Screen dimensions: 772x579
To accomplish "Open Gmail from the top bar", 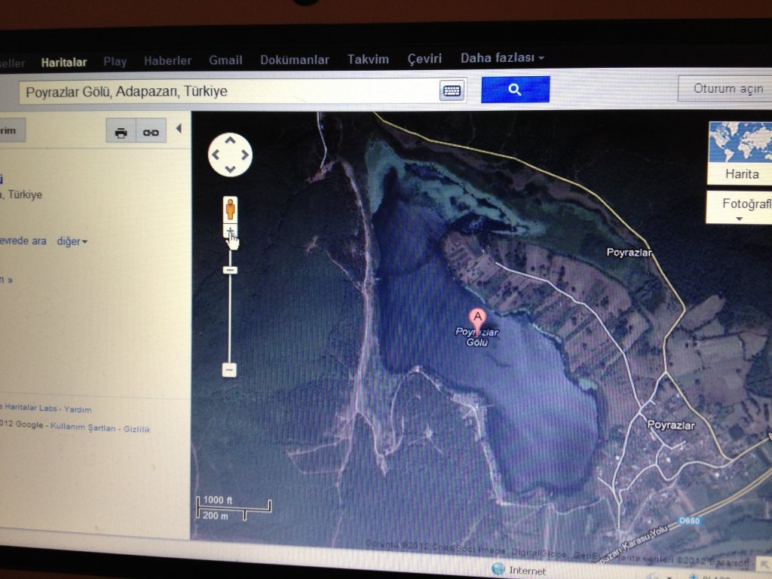I will [225, 60].
